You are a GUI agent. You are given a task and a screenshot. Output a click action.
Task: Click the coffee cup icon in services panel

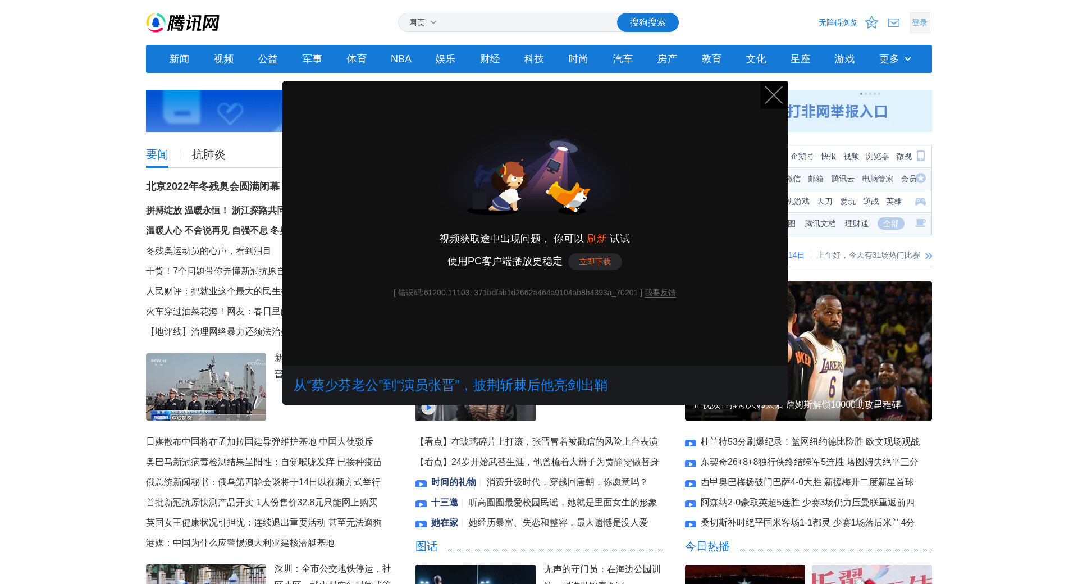point(920,223)
